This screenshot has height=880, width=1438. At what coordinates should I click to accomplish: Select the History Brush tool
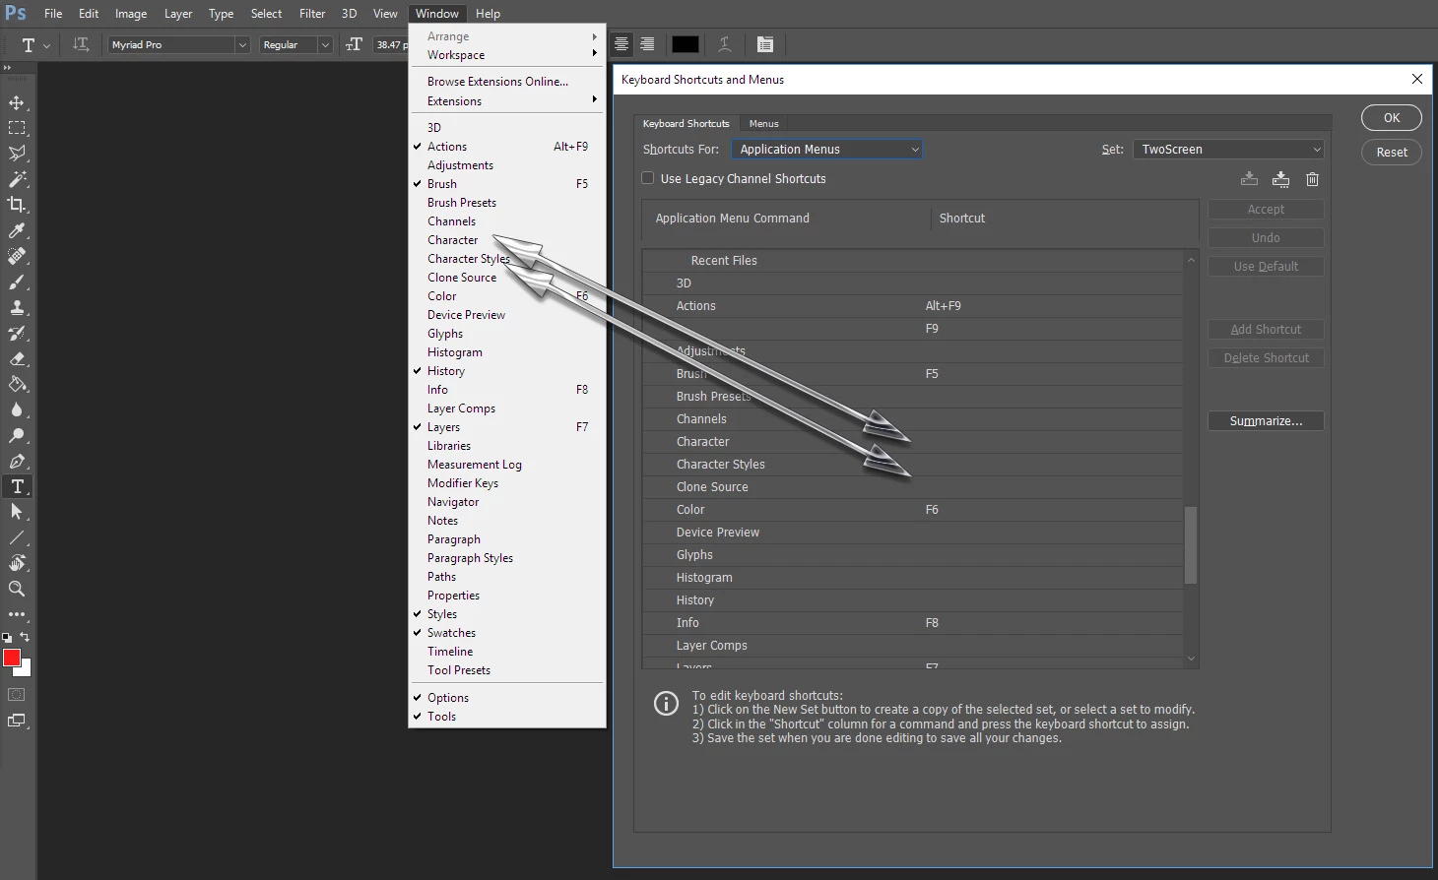17,333
